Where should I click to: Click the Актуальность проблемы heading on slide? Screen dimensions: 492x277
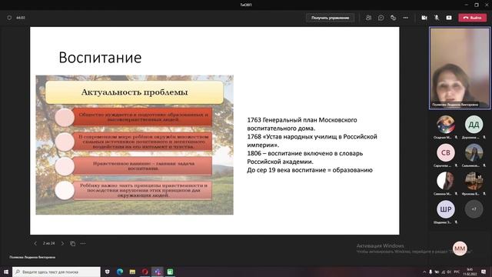pos(135,92)
